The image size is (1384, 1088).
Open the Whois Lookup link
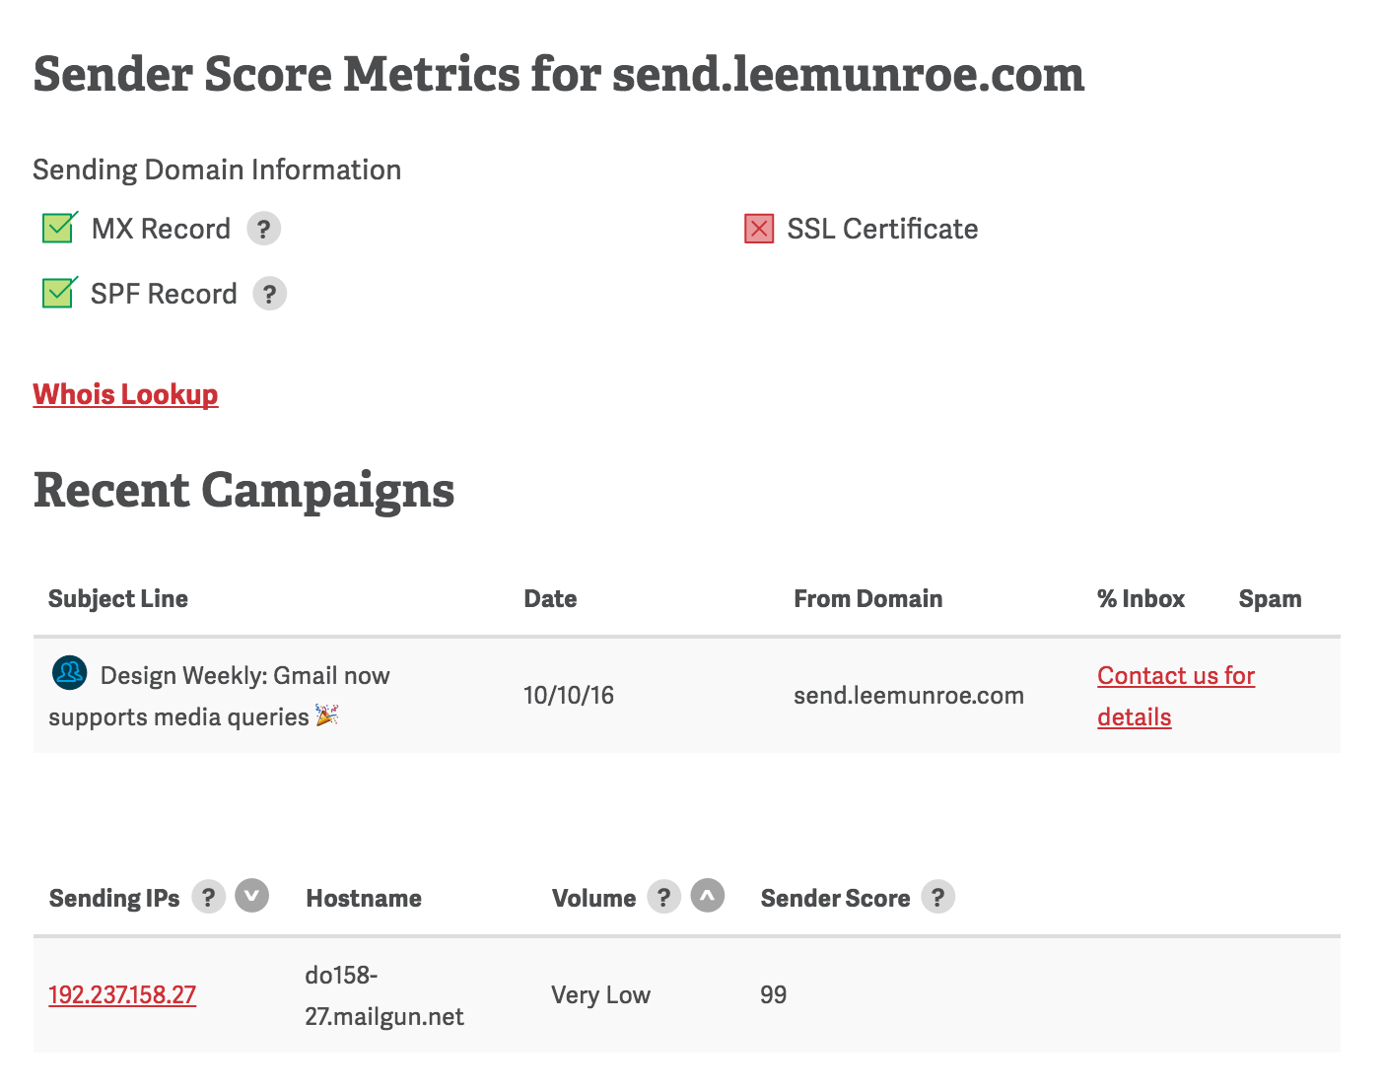[125, 394]
